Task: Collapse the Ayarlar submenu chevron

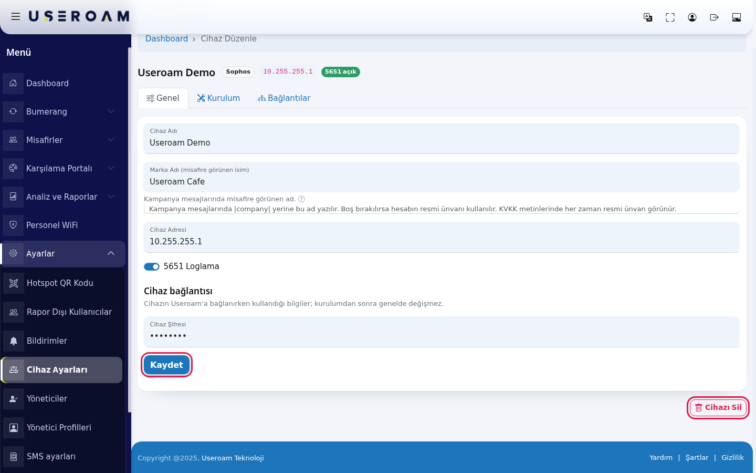Action: coord(111,253)
